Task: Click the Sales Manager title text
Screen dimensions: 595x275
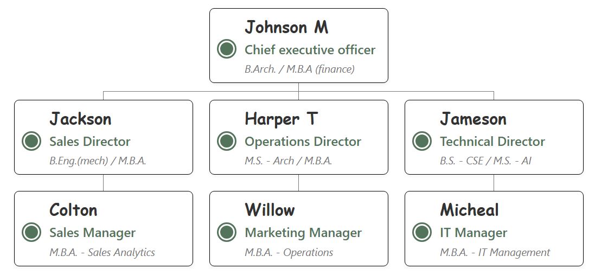Action: coord(92,233)
